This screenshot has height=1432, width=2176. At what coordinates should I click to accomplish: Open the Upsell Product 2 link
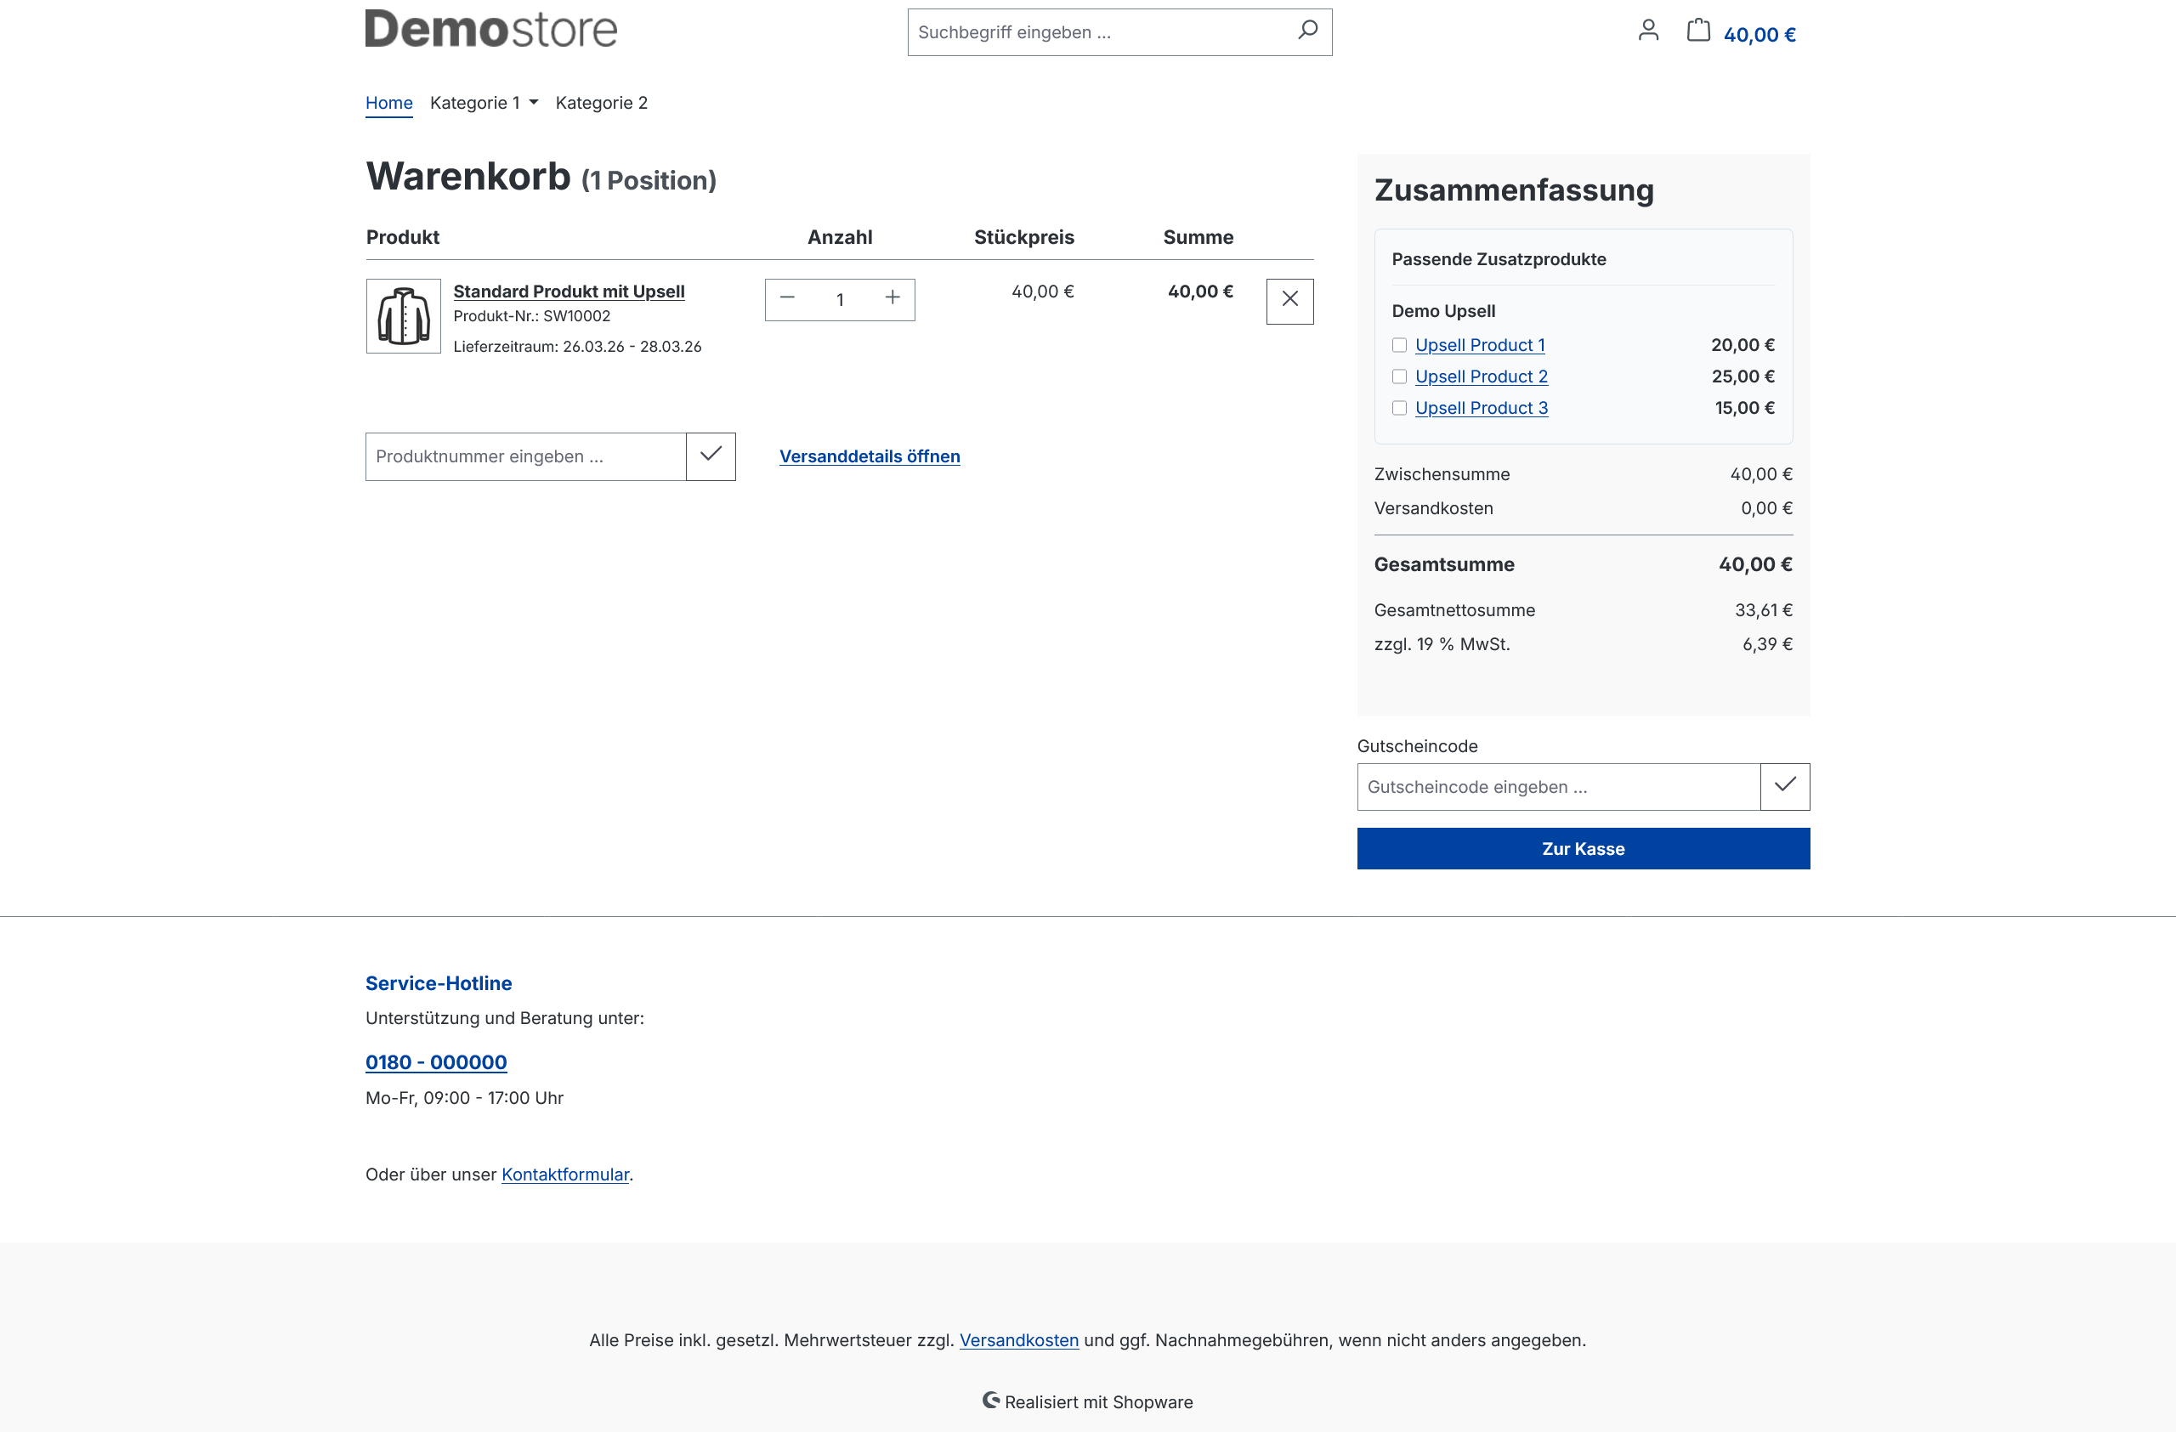pos(1482,376)
